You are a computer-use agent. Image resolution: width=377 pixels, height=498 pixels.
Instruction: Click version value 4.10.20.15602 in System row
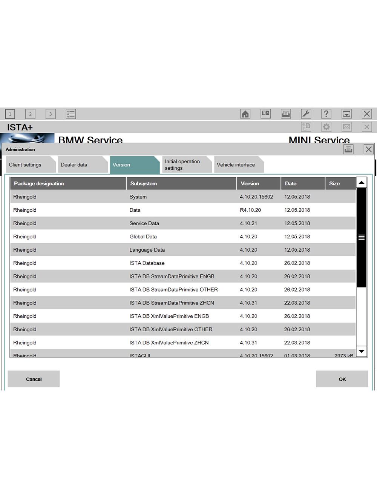(x=256, y=197)
